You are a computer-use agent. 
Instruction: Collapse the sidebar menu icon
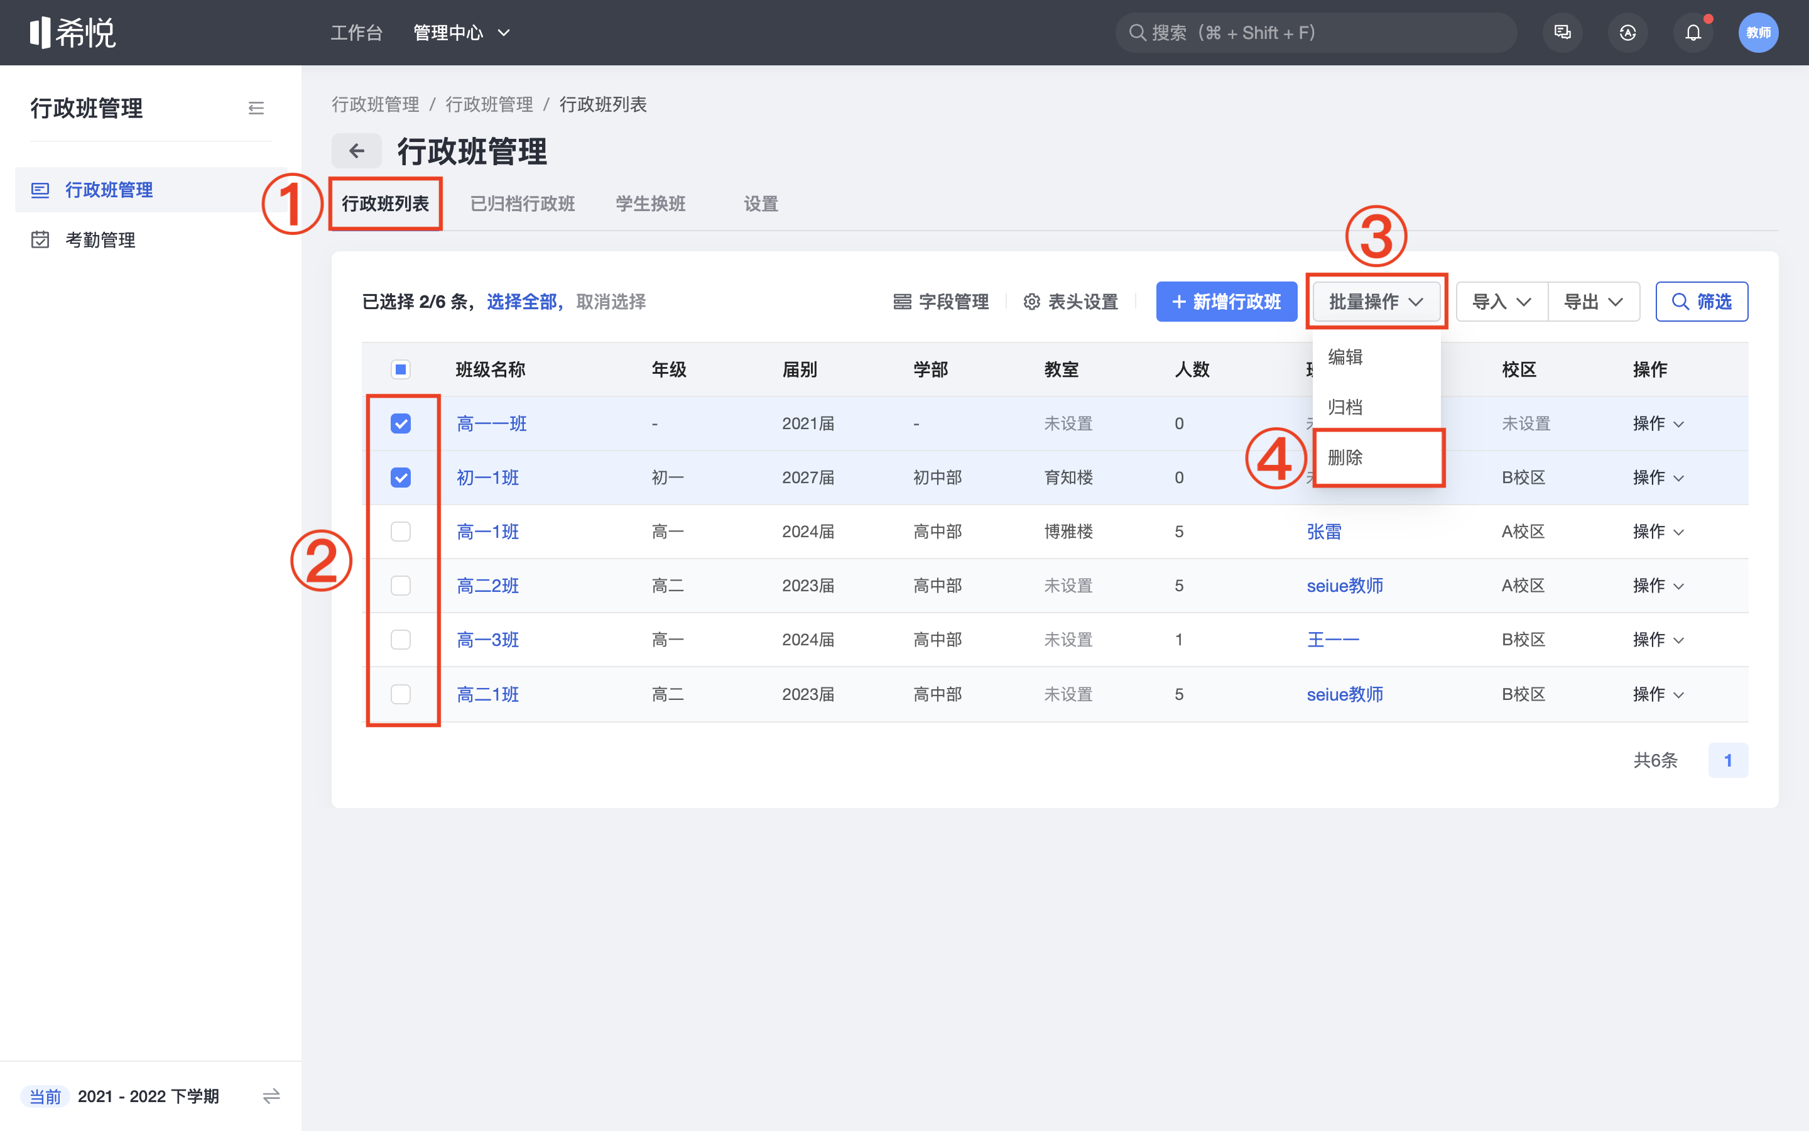point(256,109)
